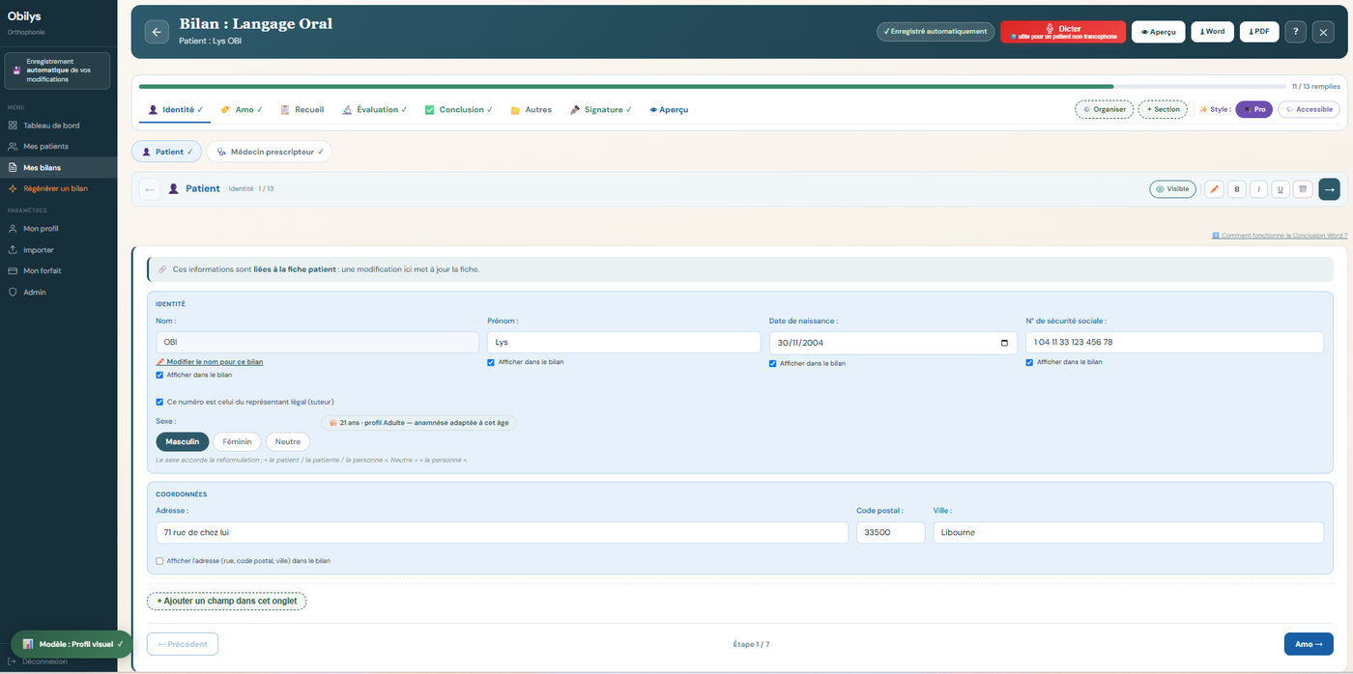Uncheck Afficher dans le bilan under Prénom
This screenshot has width=1353, height=674.
(491, 363)
